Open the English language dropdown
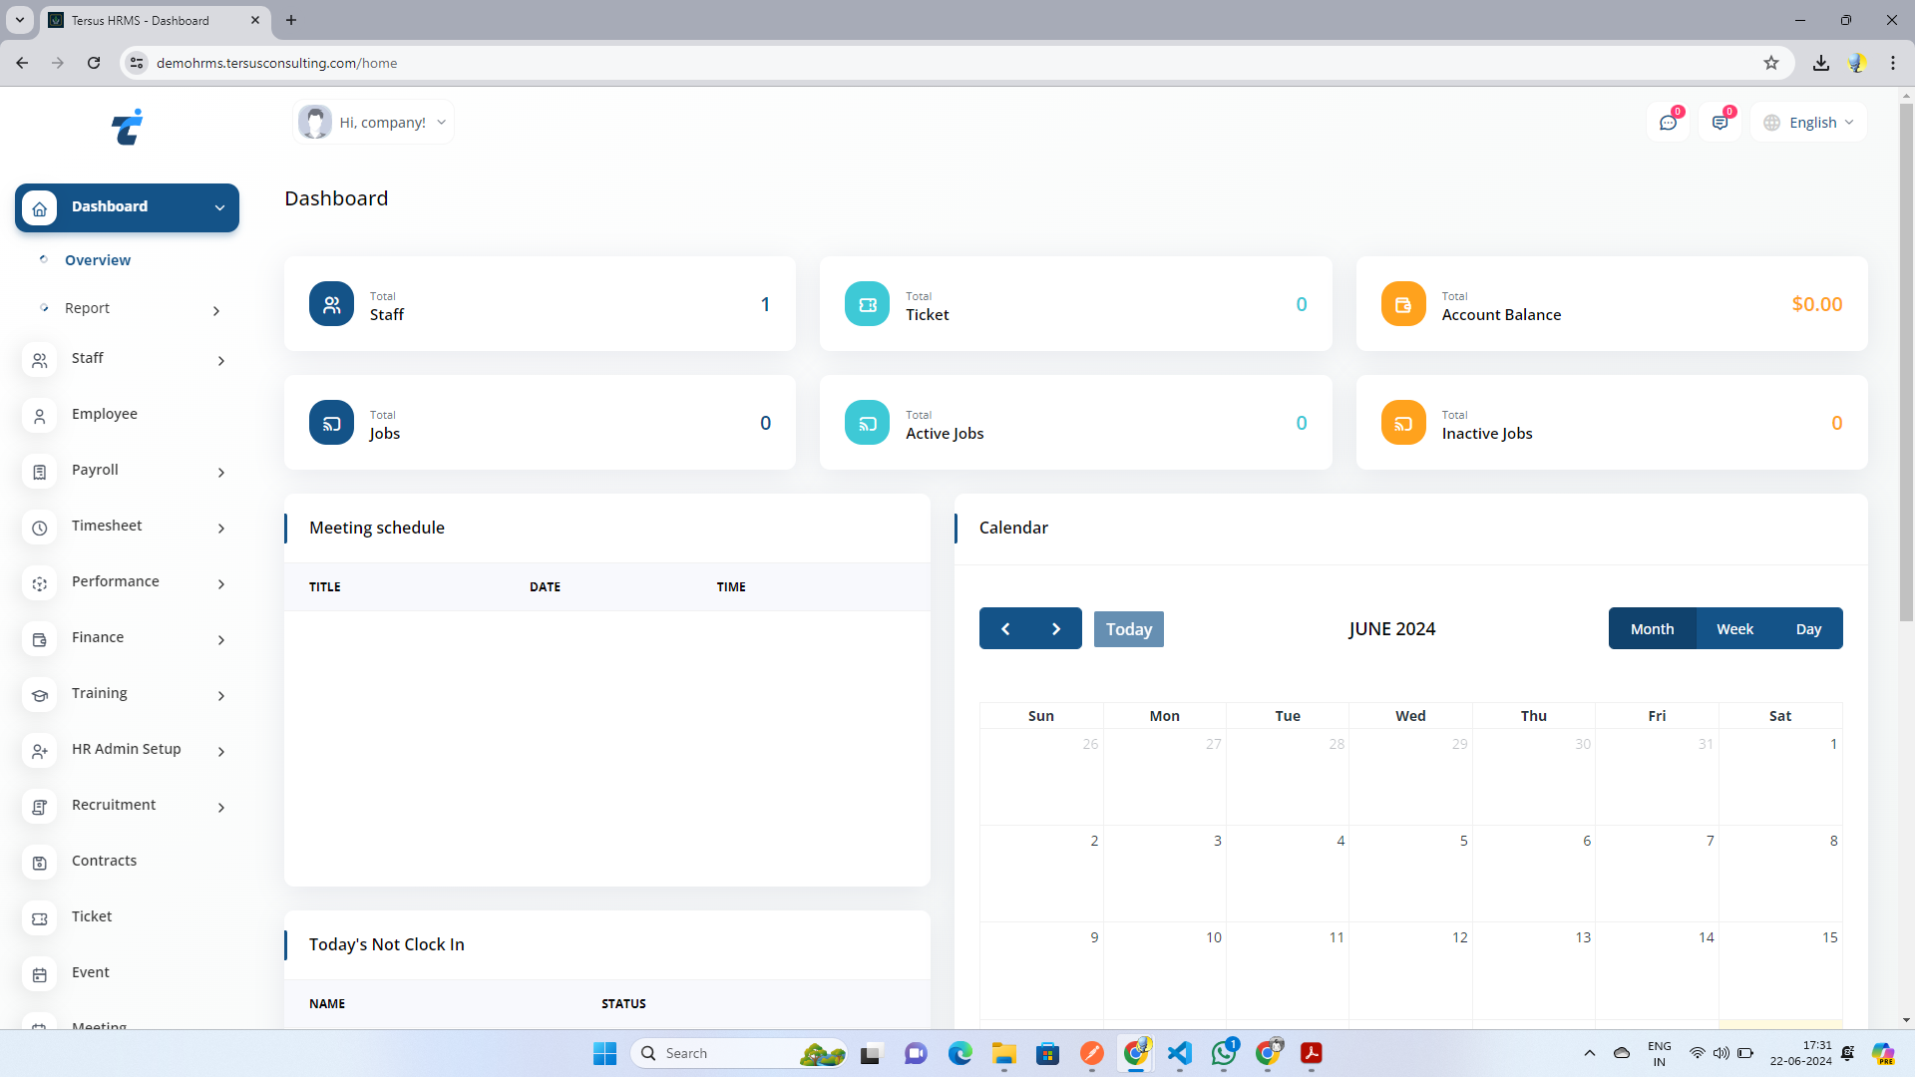Screen dimensions: 1915x1077 tap(1809, 123)
